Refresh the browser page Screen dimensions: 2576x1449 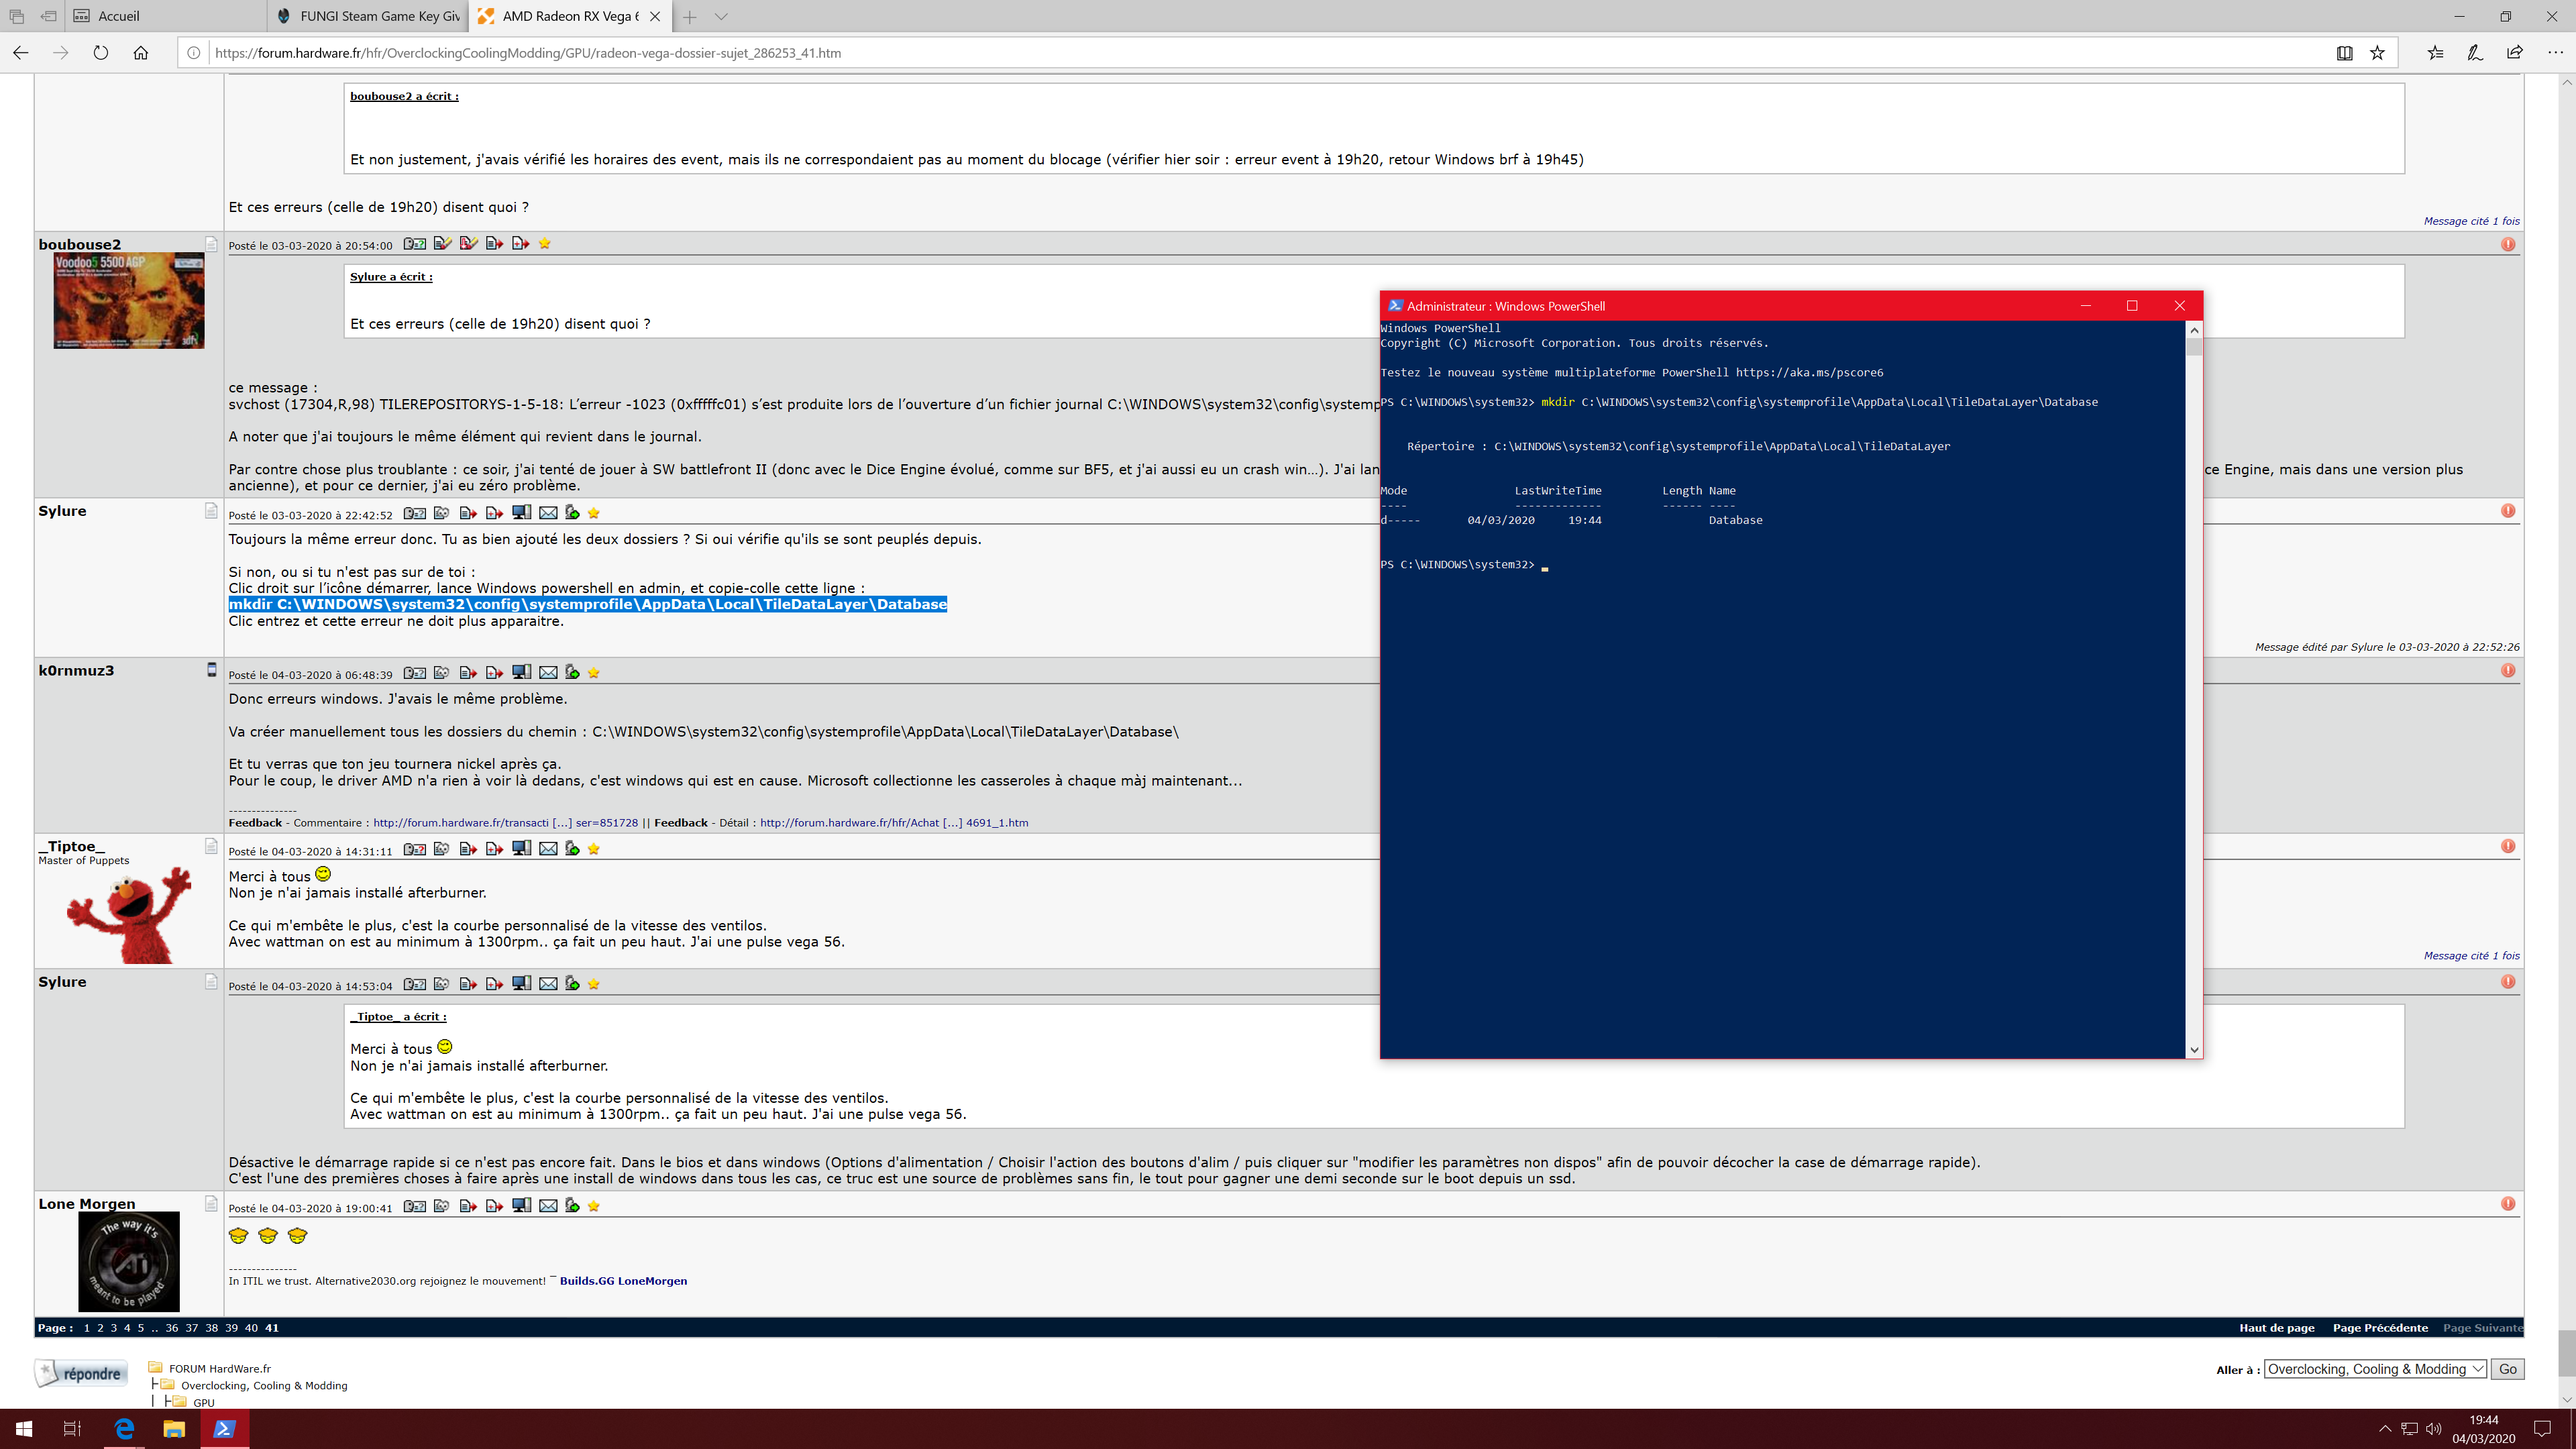pos(101,53)
